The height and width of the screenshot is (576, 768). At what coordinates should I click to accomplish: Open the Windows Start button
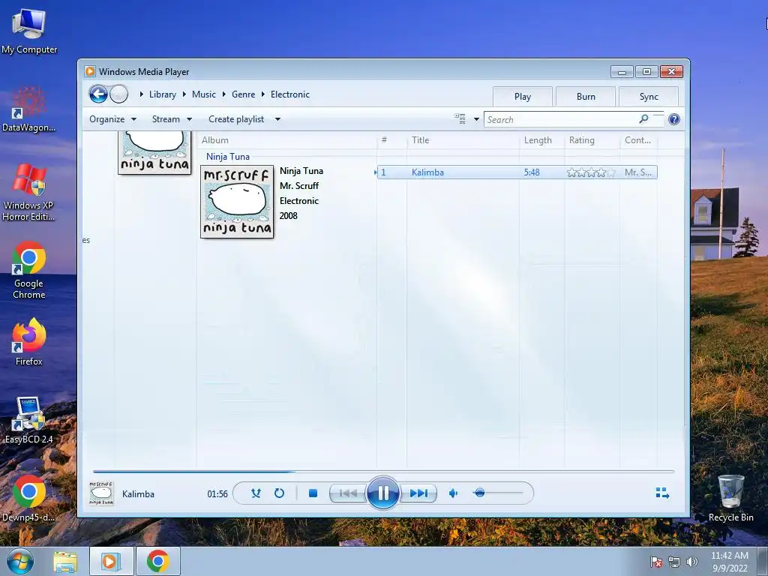(x=20, y=561)
